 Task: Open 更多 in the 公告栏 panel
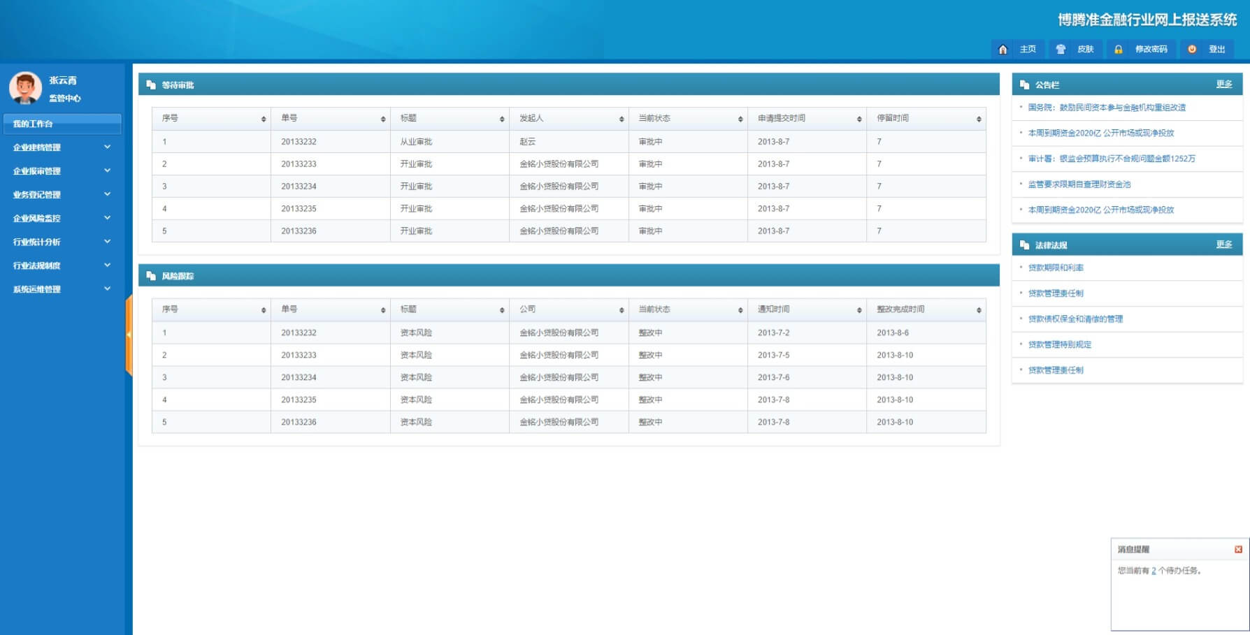tap(1223, 85)
